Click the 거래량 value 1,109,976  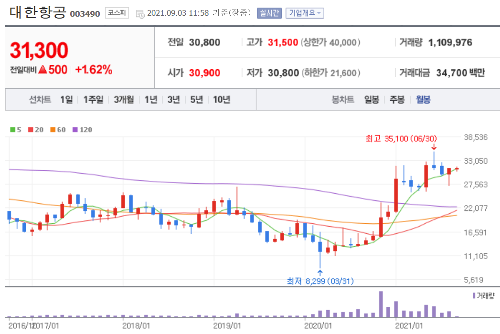[450, 42]
